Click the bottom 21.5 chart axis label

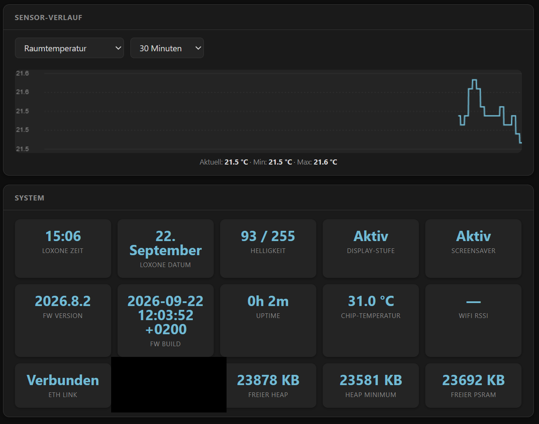click(x=22, y=149)
